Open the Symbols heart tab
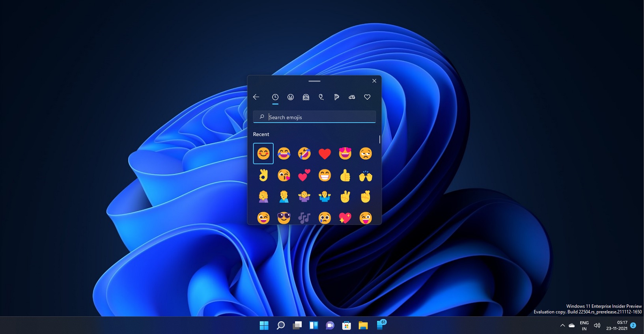The image size is (644, 334). 367,97
